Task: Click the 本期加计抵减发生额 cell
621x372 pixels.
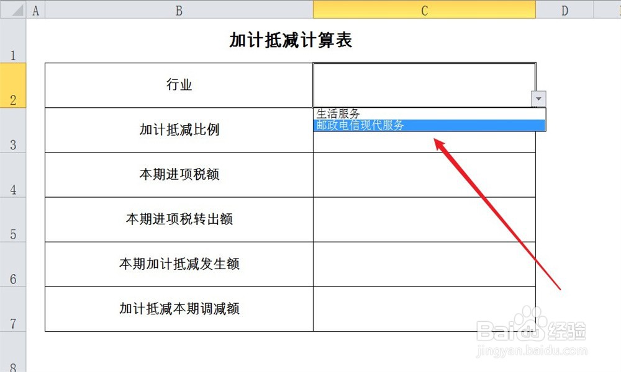Action: [178, 263]
